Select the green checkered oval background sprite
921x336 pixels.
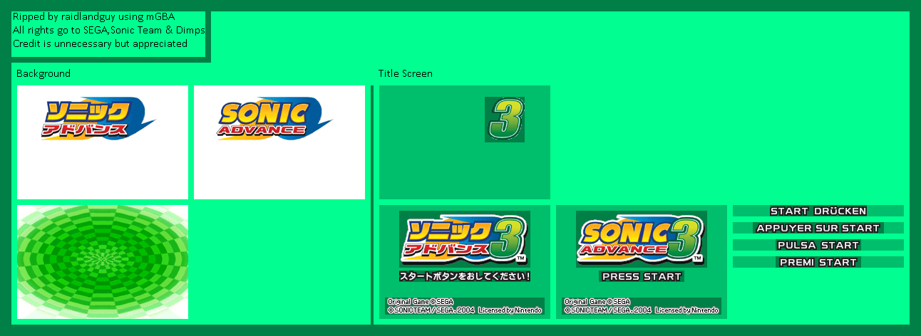coord(103,262)
